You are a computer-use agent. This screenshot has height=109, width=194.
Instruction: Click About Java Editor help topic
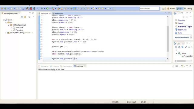click(182, 37)
